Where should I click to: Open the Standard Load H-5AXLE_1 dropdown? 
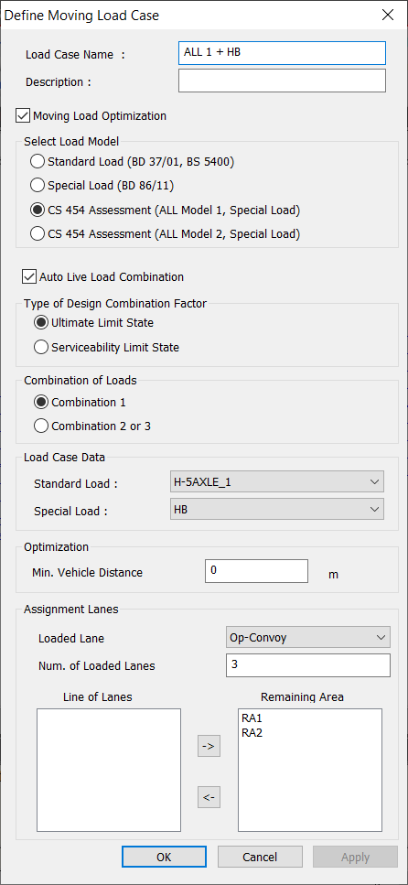click(x=277, y=481)
